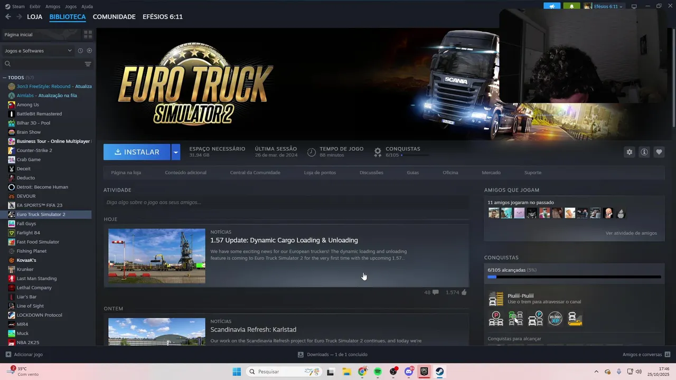Show game info icon
The height and width of the screenshot is (380, 676).
pyautogui.click(x=644, y=152)
